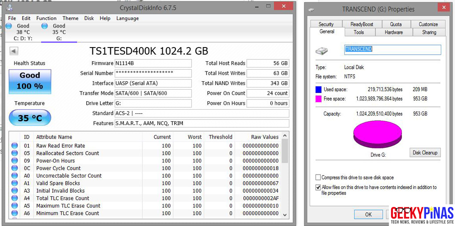Select the G: disk status orb
The height and width of the screenshot is (226, 455).
coord(45,26)
